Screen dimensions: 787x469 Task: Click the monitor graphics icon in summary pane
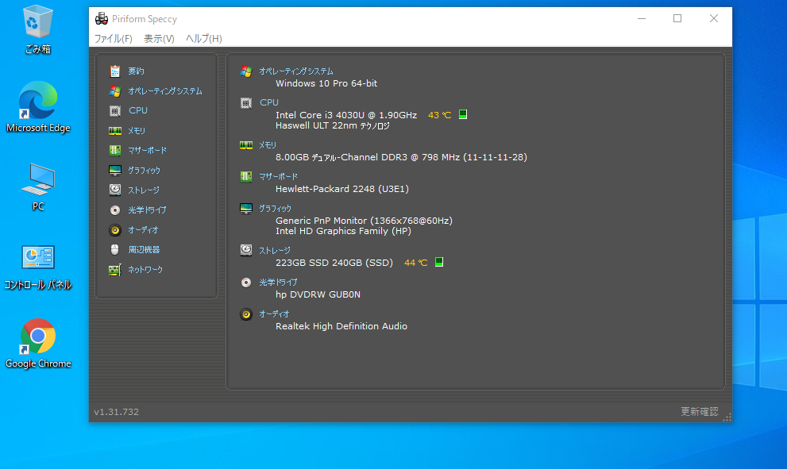[x=246, y=208]
